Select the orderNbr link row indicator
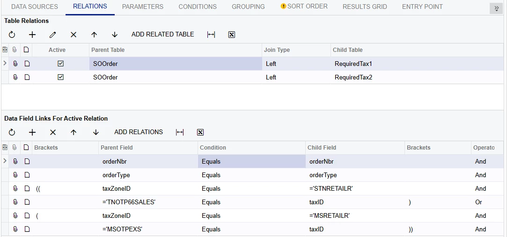The height and width of the screenshot is (237, 507). 5,161
